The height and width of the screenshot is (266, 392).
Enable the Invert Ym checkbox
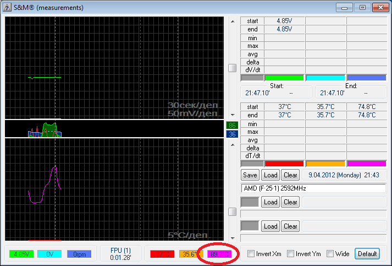[290, 253]
